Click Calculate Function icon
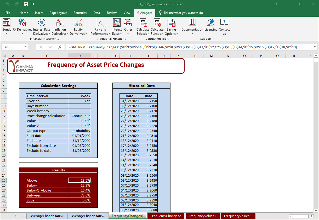The height and width of the screenshot is (220, 319). (157, 22)
